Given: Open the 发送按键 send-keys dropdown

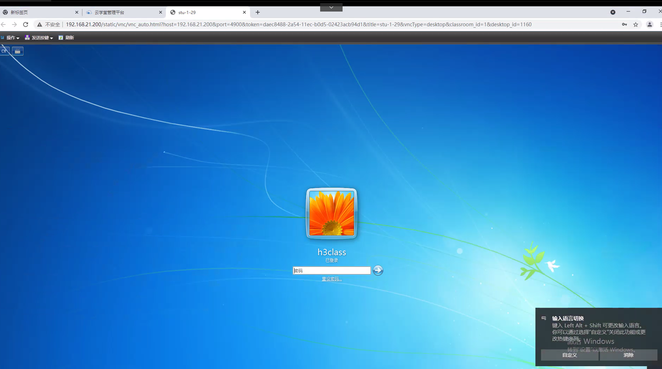Looking at the screenshot, I should 39,38.
